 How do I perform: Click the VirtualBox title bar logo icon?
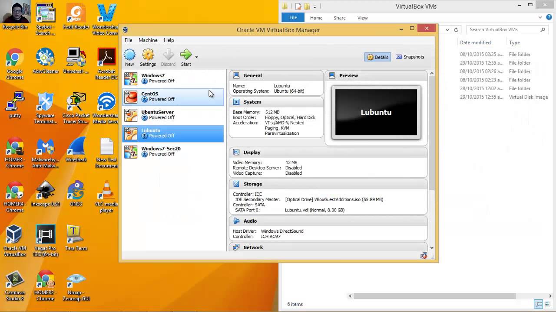coord(125,30)
